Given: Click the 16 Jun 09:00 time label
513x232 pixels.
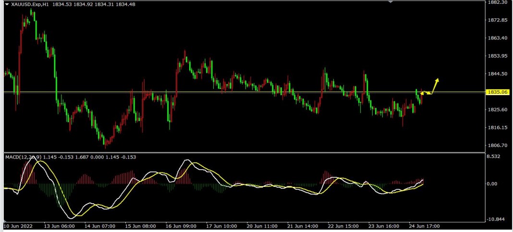Looking at the screenshot, I should tap(181, 226).
